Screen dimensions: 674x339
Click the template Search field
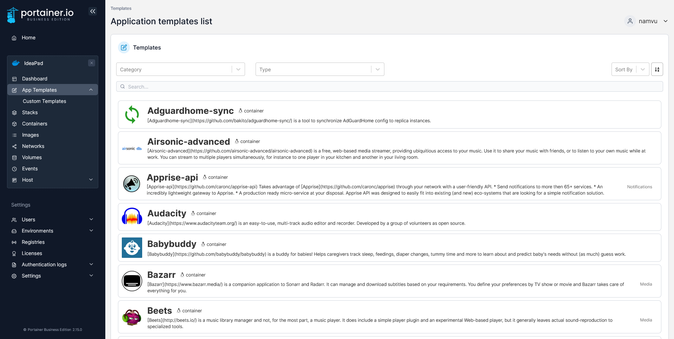[390, 86]
